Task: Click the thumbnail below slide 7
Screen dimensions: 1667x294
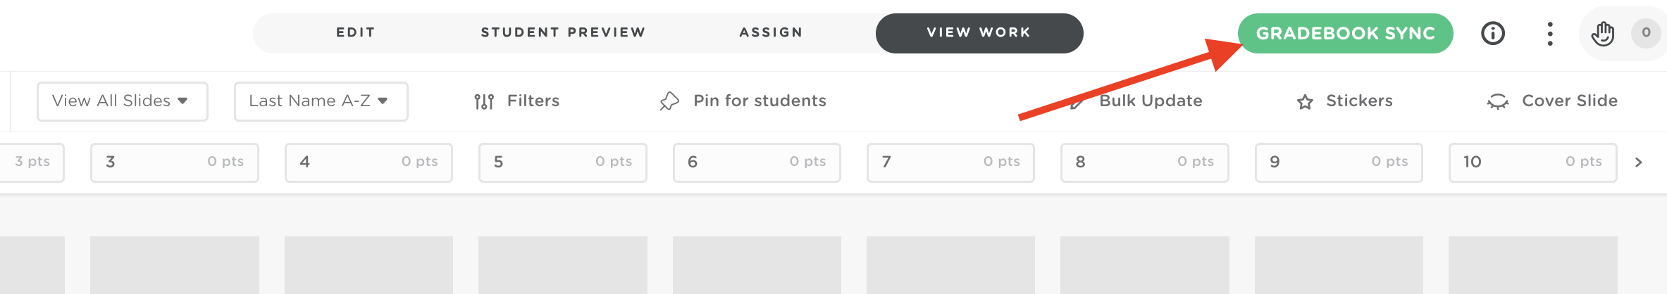Action: [950, 264]
